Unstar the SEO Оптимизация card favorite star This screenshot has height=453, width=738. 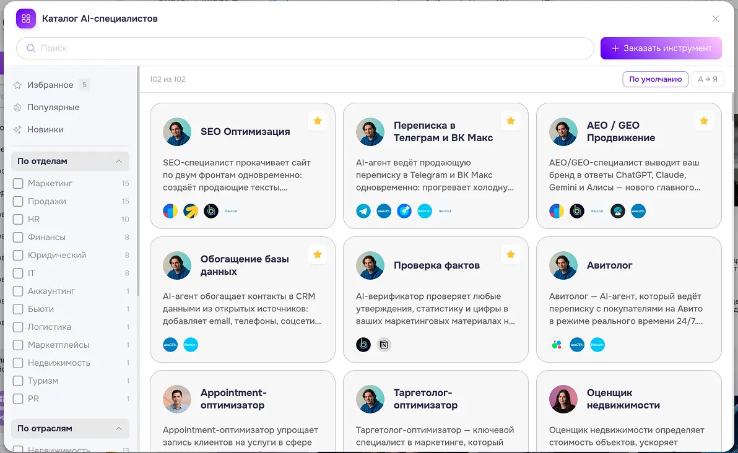point(318,121)
